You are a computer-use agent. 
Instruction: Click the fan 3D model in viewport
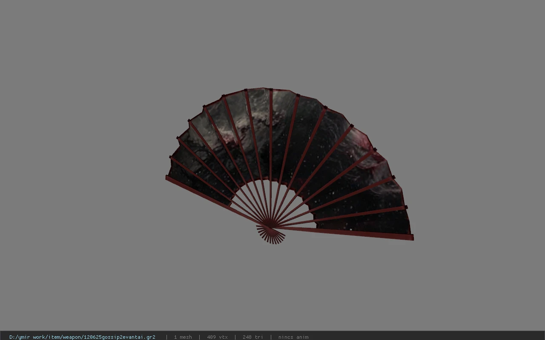pyautogui.click(x=290, y=166)
